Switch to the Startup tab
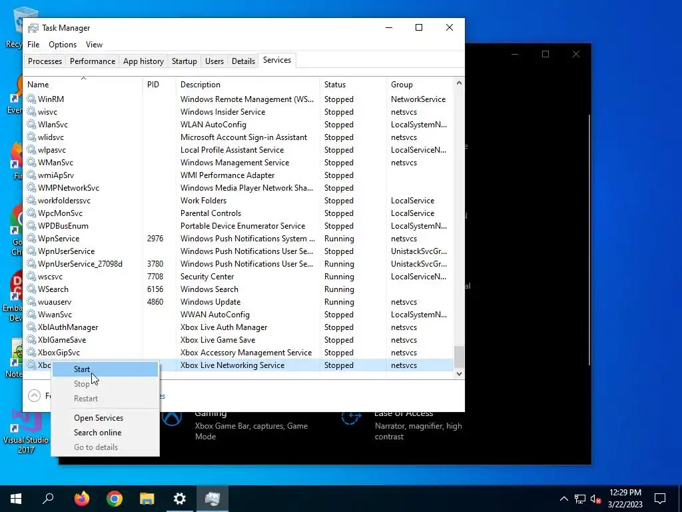This screenshot has height=512, width=682. point(184,61)
